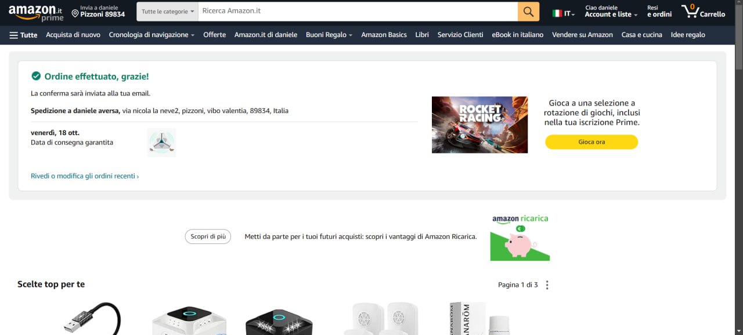Open the white cube power strip product
Image resolution: width=743 pixels, height=335 pixels.
pyautogui.click(x=189, y=320)
